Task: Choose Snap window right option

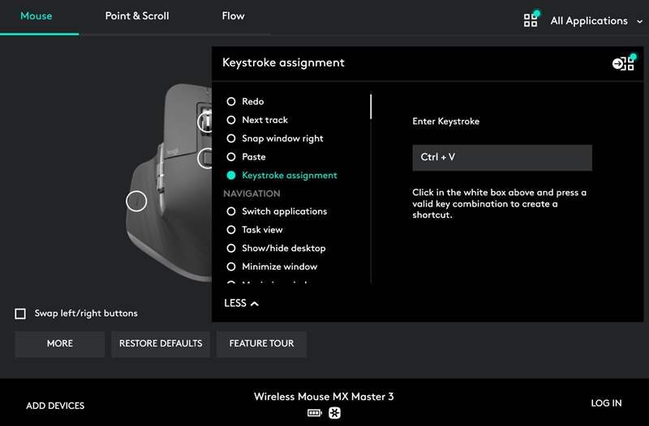Action: pos(275,138)
